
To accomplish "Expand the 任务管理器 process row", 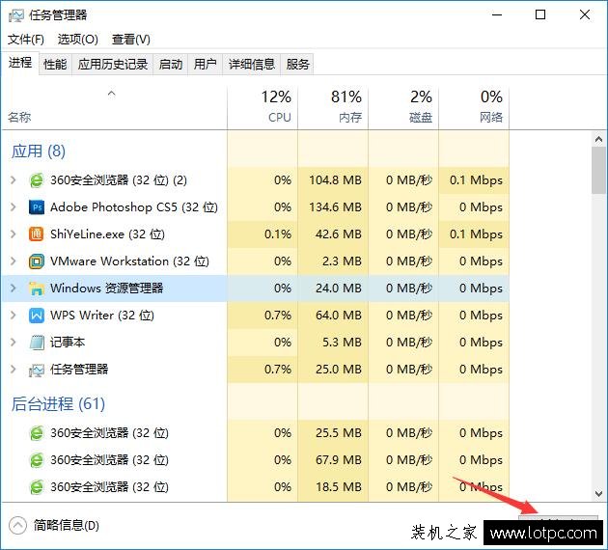I will tap(14, 370).
